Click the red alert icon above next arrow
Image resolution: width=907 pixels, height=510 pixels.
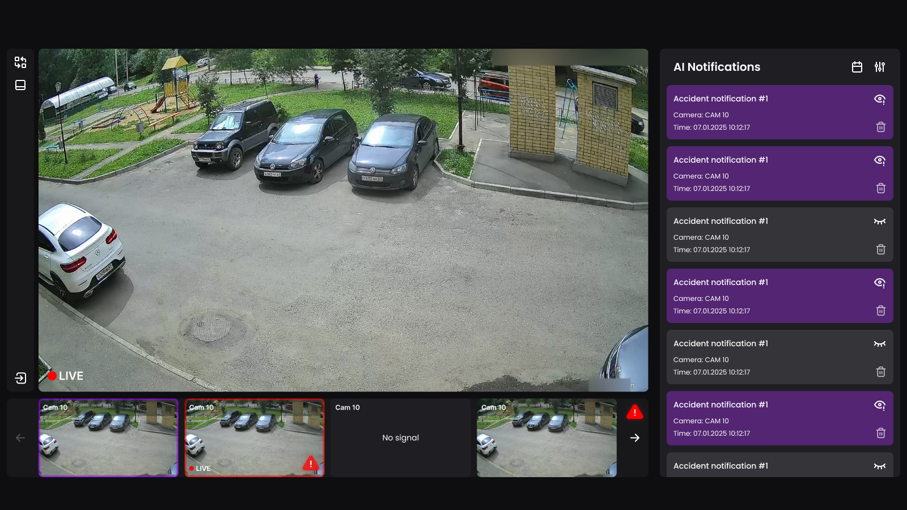[x=634, y=412]
